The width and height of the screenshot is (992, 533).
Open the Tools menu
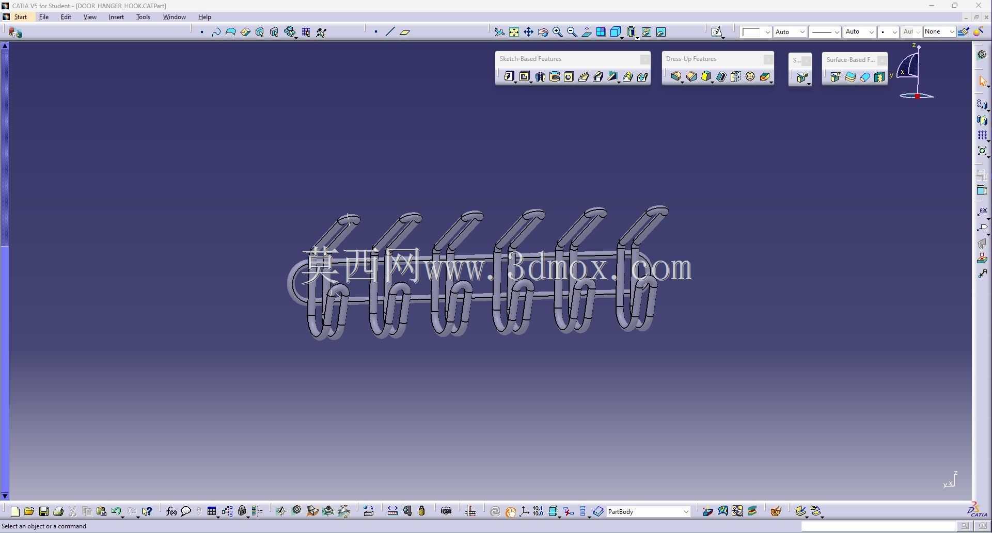[x=143, y=17]
